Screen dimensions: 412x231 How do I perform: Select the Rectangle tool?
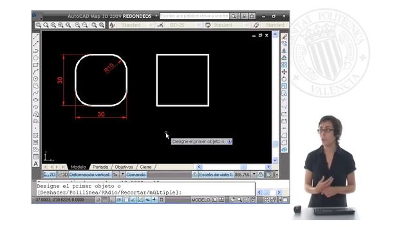[36, 65]
